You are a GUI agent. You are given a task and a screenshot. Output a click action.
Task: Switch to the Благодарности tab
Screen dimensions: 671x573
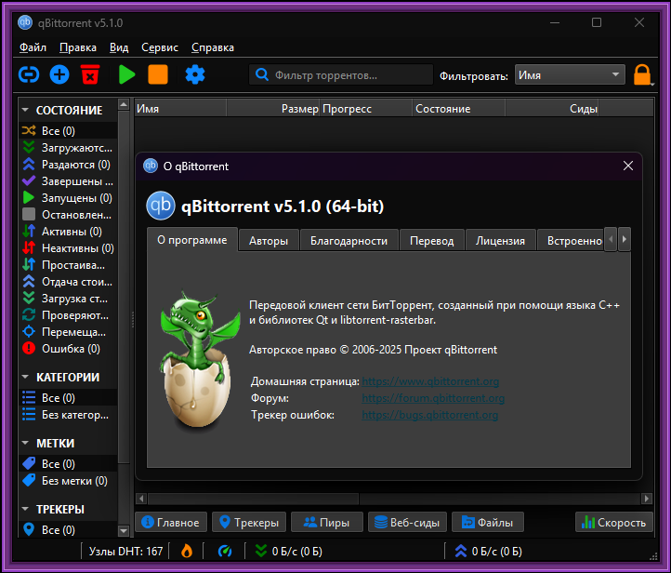[349, 241]
